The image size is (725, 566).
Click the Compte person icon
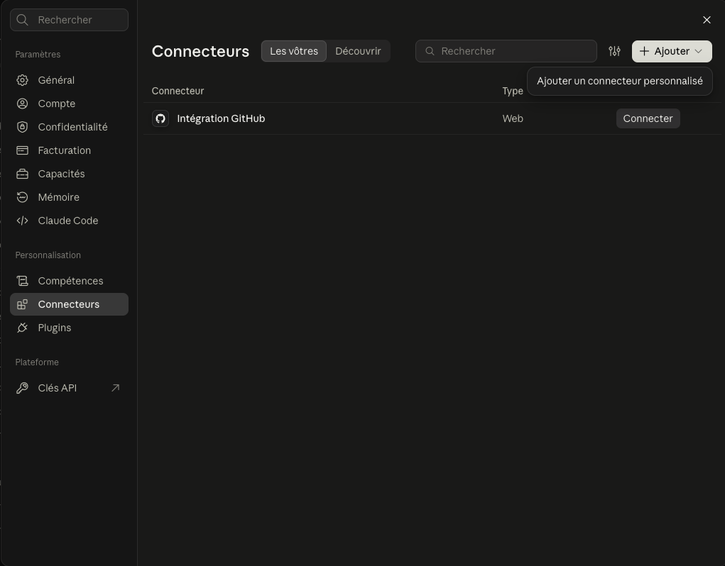tap(22, 104)
